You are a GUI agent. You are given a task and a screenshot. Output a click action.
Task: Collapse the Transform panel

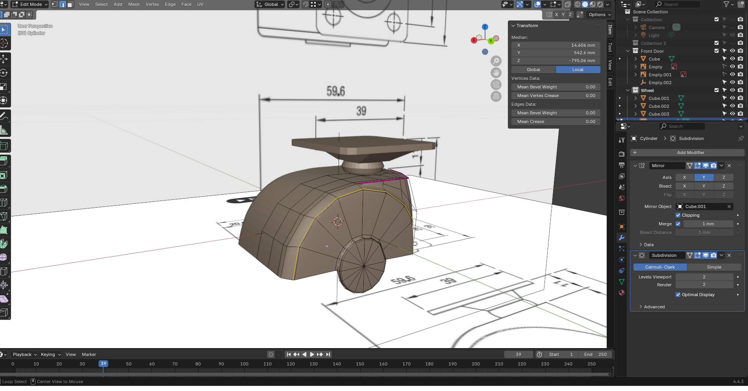[x=513, y=26]
